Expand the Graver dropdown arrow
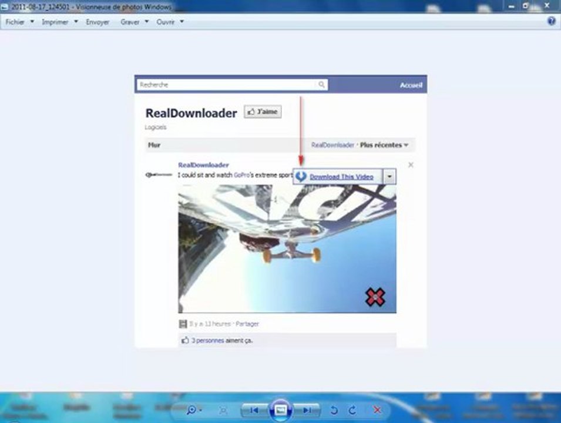The height and width of the screenshot is (423, 561). [146, 22]
